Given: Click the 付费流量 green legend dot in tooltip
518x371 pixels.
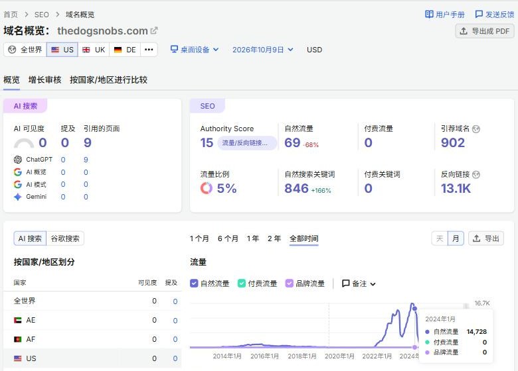Looking at the screenshot, I should (x=427, y=342).
